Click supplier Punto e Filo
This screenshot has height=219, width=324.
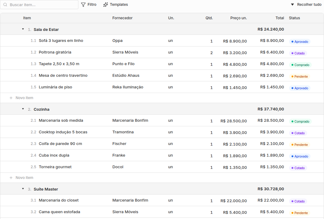(123, 64)
